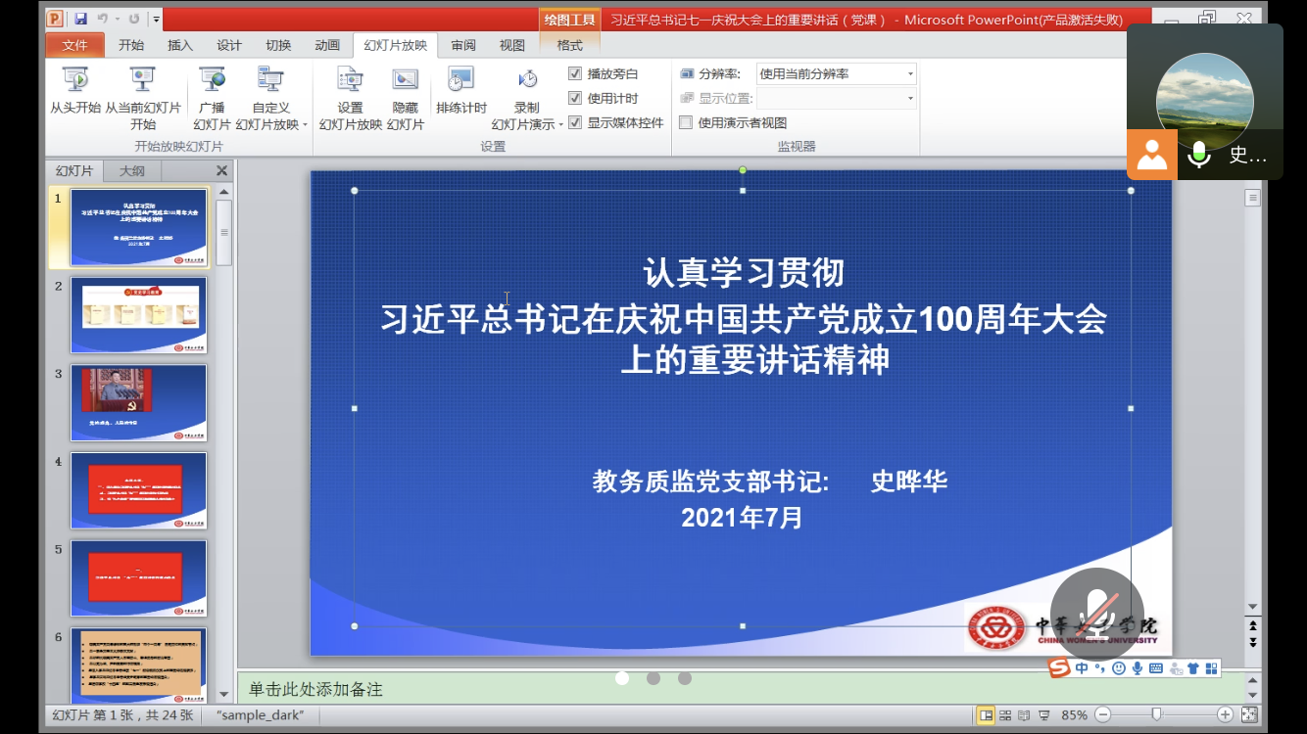
Task: Switch to the Outline (大纲) pane tab
Action: point(132,170)
